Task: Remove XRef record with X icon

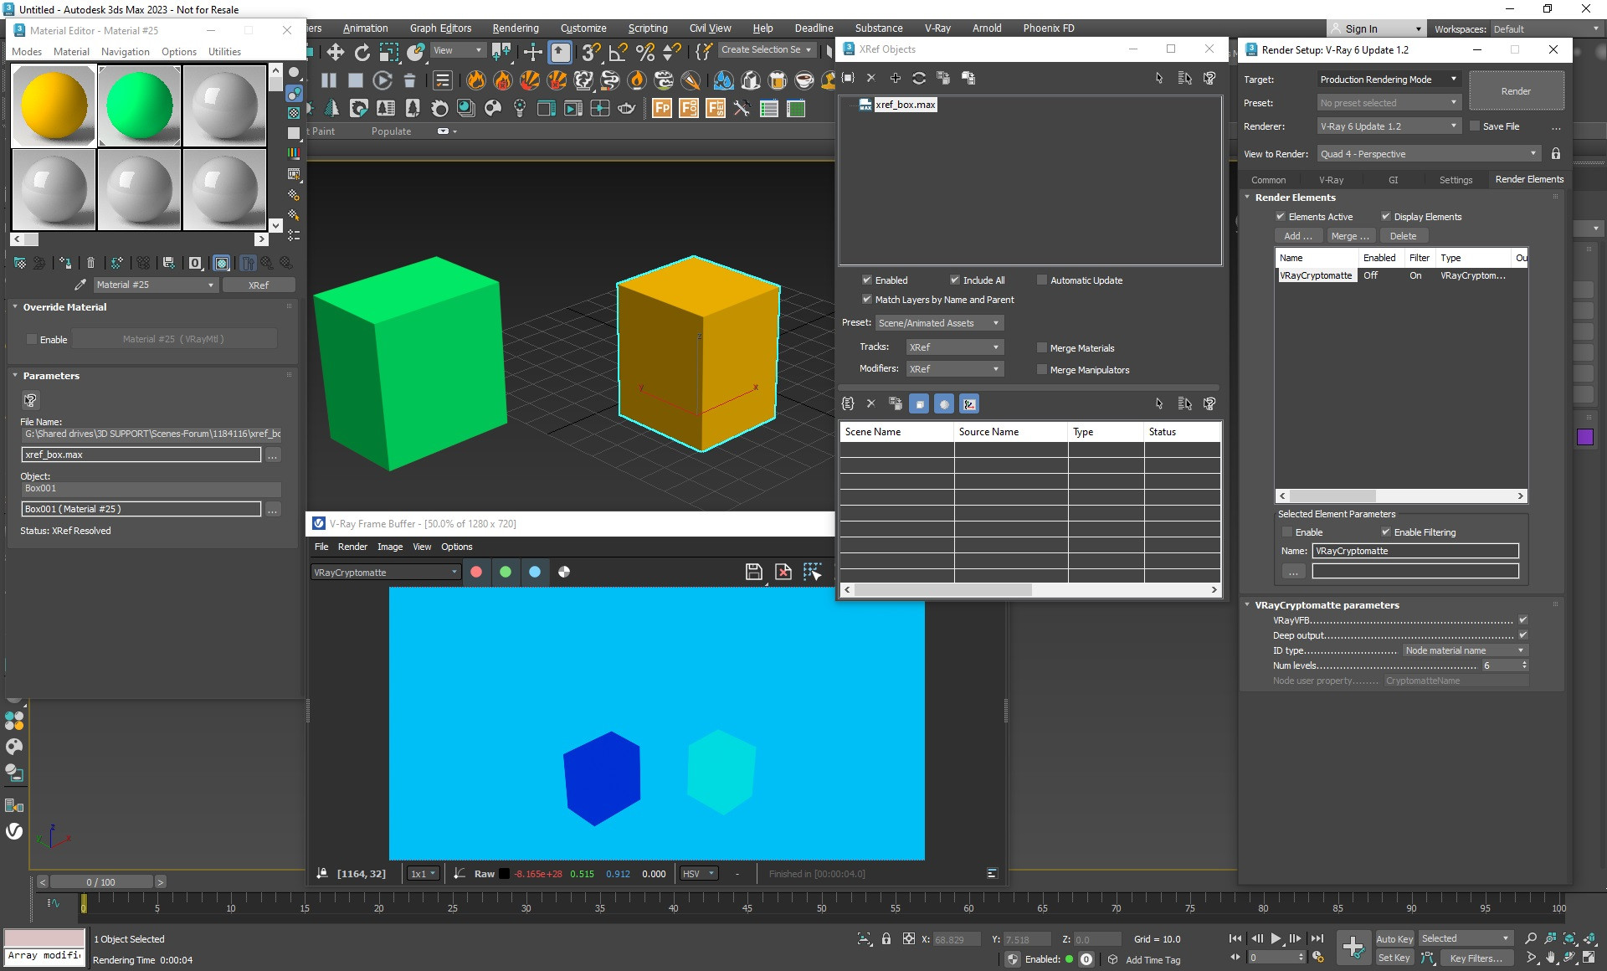Action: [870, 78]
